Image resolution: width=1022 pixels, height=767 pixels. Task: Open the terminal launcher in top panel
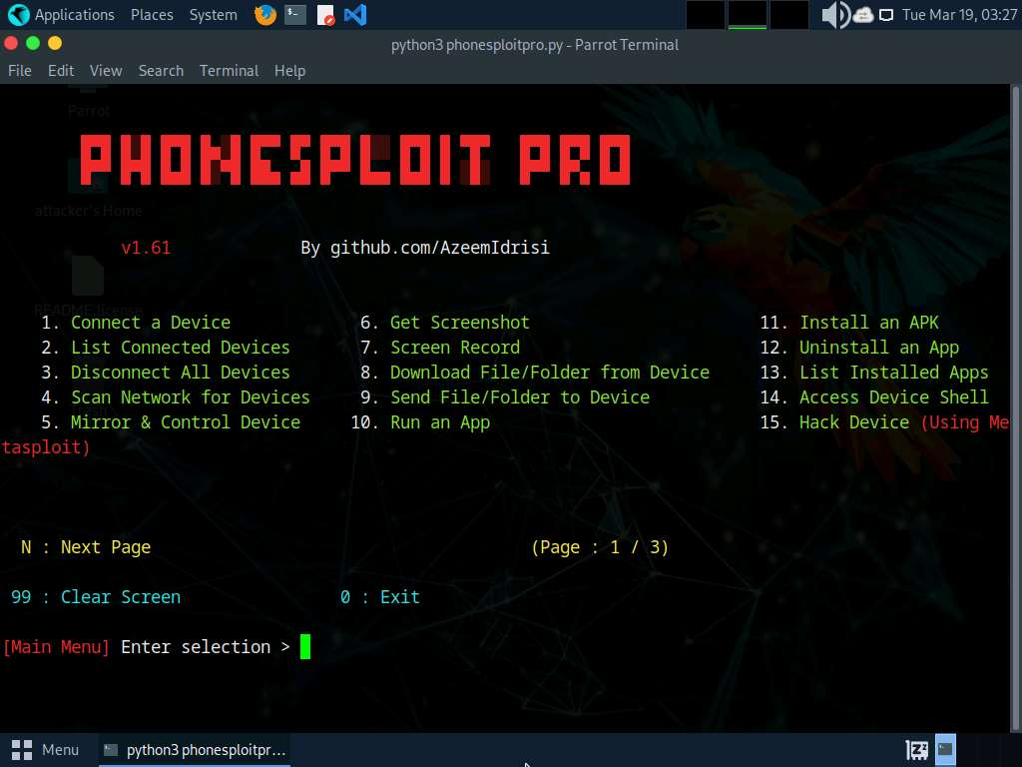tap(295, 14)
